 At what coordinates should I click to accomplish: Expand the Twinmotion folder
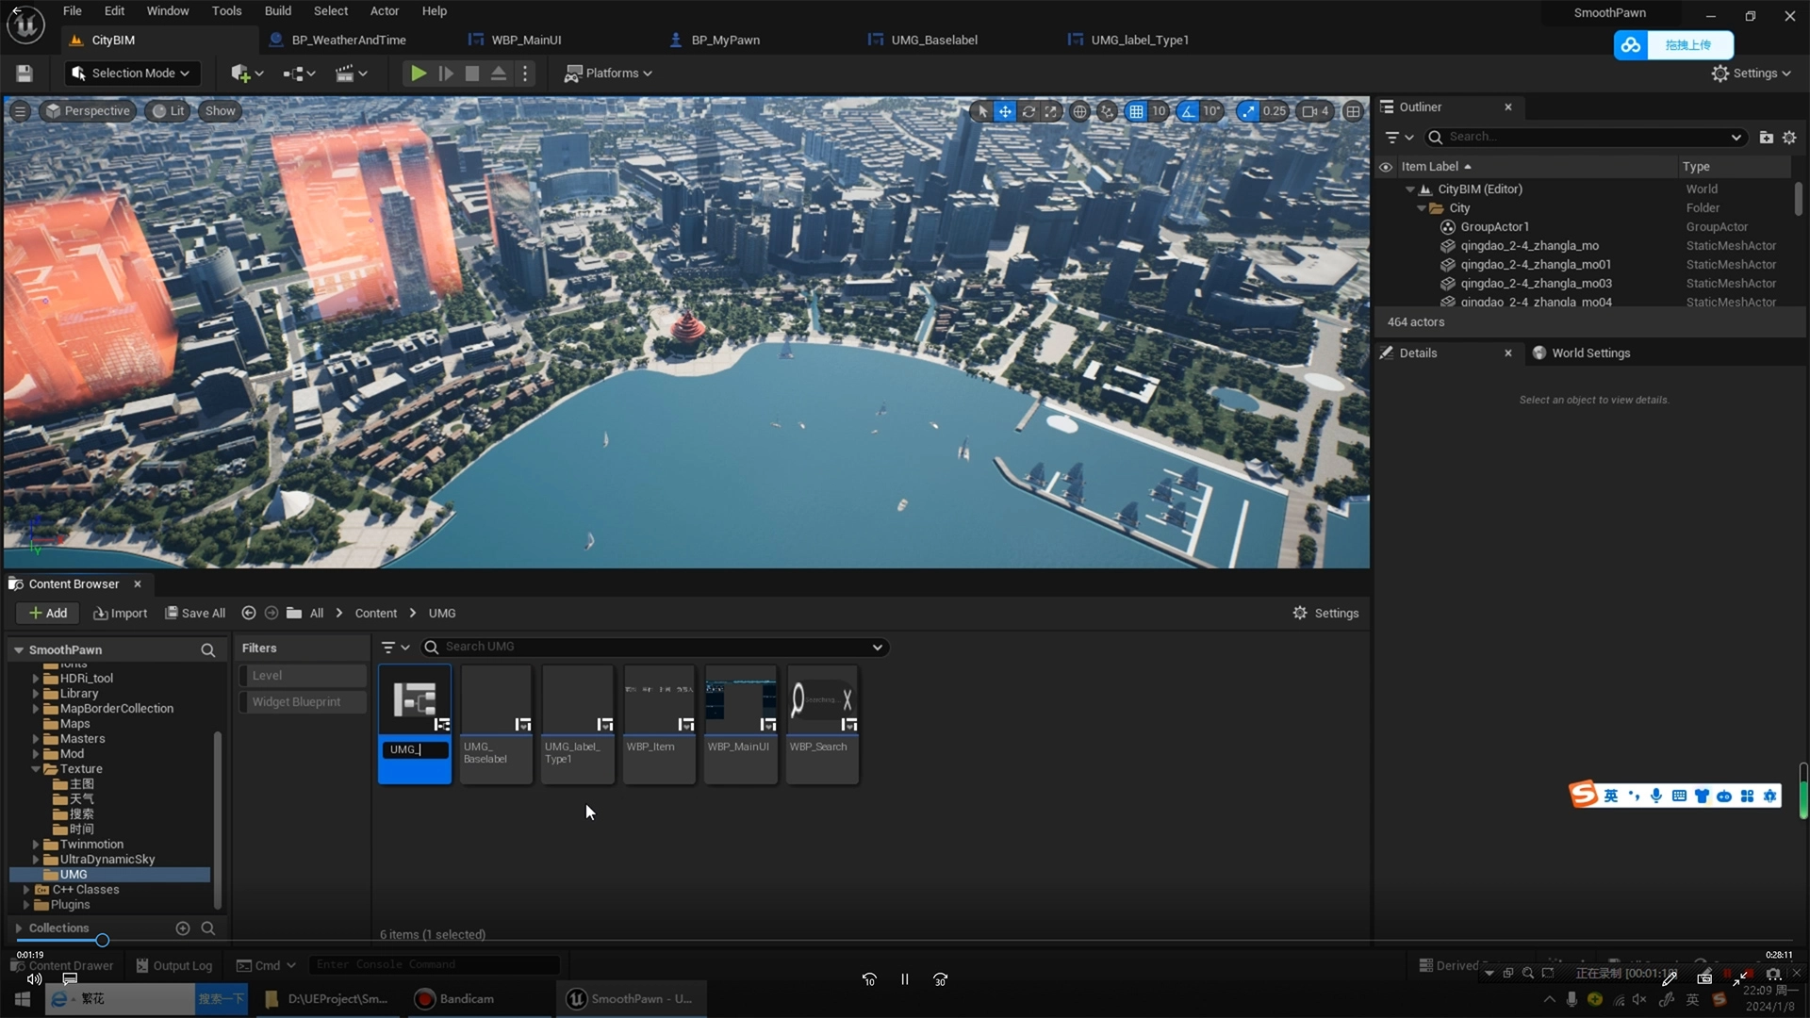(x=36, y=845)
